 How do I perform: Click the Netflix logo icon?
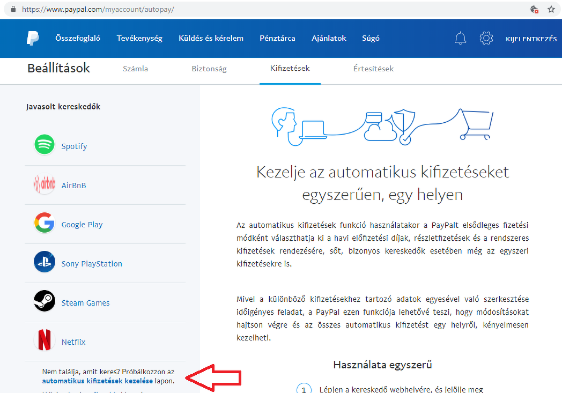(x=45, y=340)
